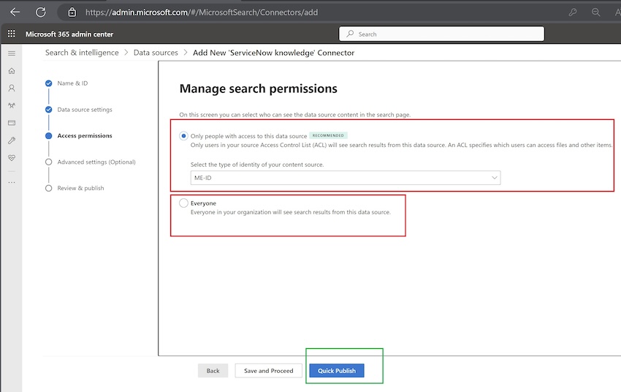
Task: Click 'Manage search permissions' heading
Action: [258, 88]
